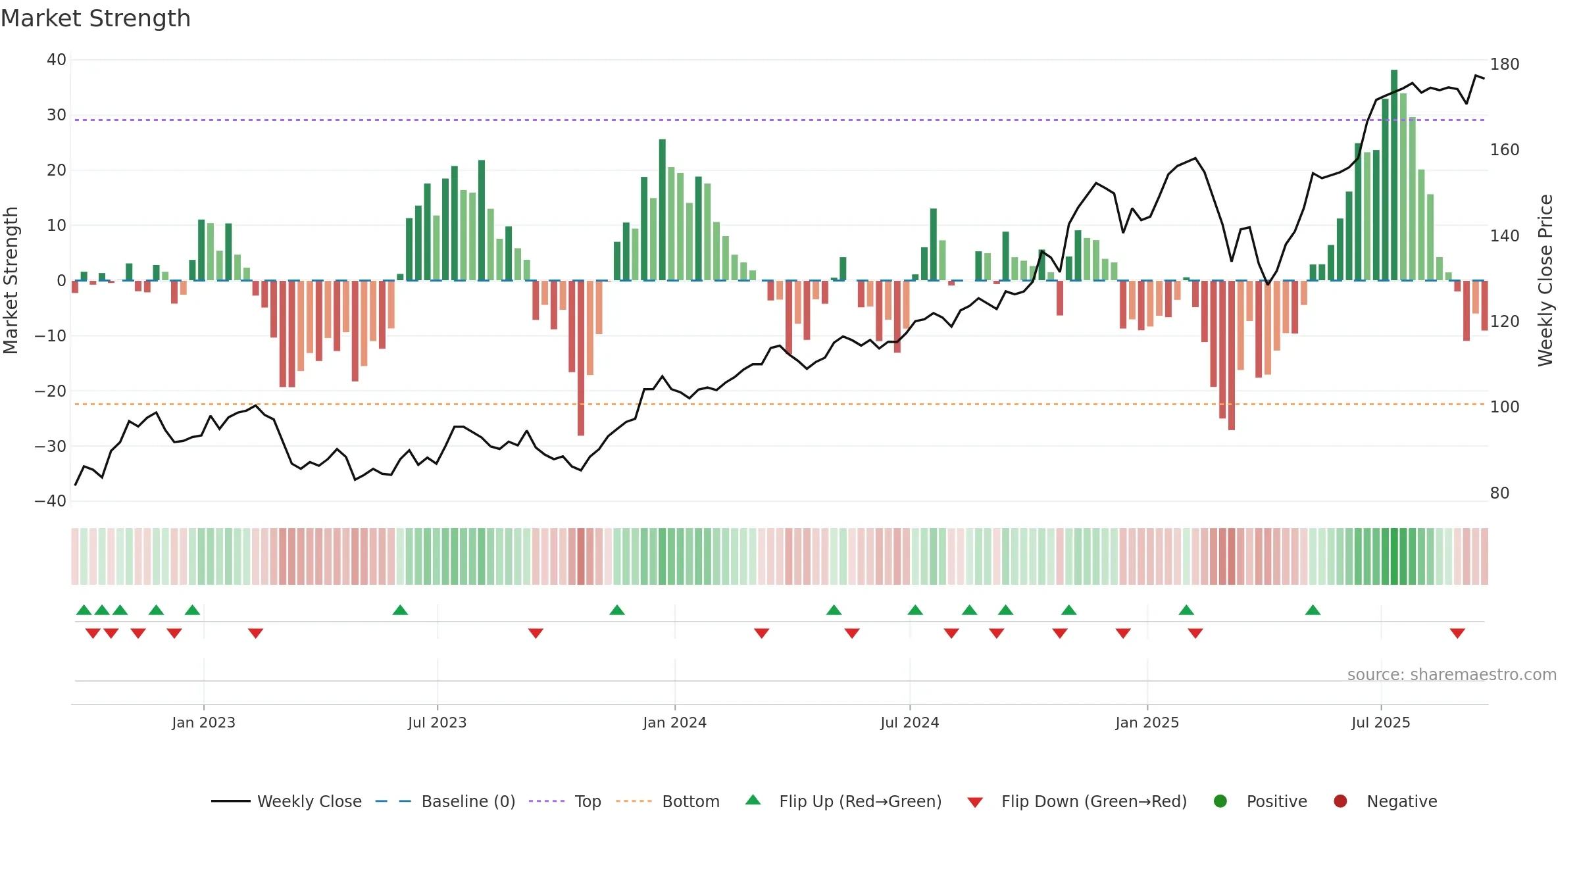Click the 30 label on the strength axis

point(57,115)
